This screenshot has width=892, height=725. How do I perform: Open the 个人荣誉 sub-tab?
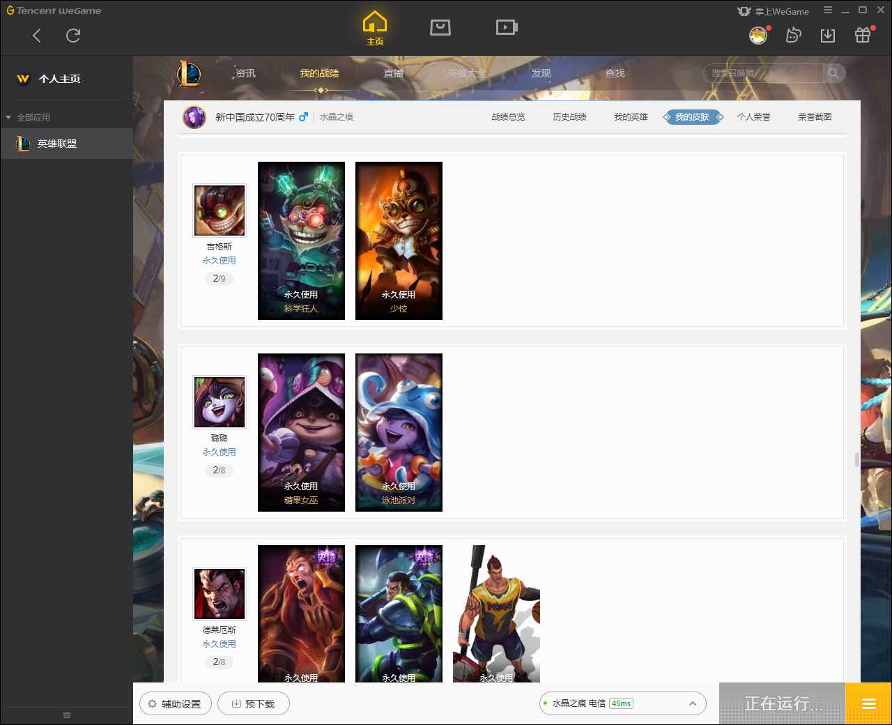coord(753,117)
